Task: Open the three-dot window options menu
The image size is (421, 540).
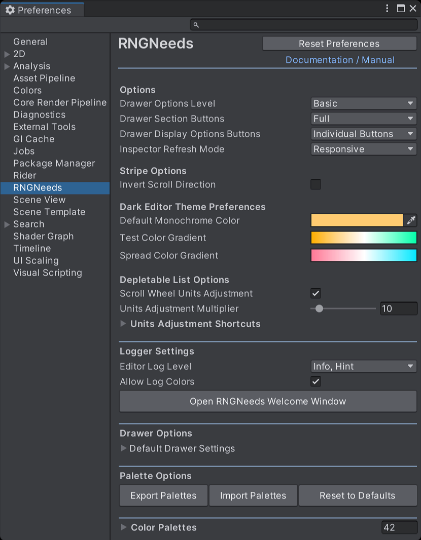Action: click(x=388, y=9)
